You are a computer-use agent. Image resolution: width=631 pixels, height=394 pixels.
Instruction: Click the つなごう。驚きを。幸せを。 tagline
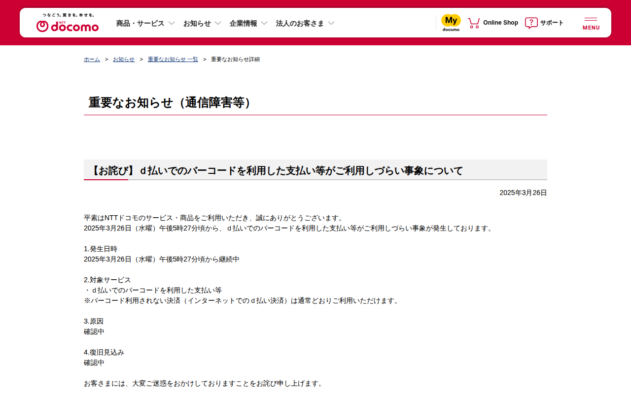(68, 15)
